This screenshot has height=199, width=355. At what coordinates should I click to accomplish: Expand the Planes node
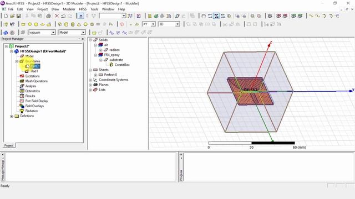point(90,85)
